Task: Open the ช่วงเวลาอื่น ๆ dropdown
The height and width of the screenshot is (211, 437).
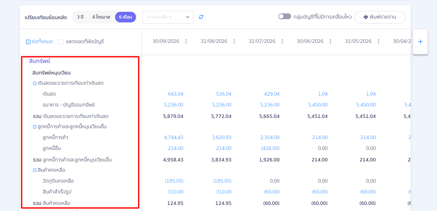Action: 168,17
